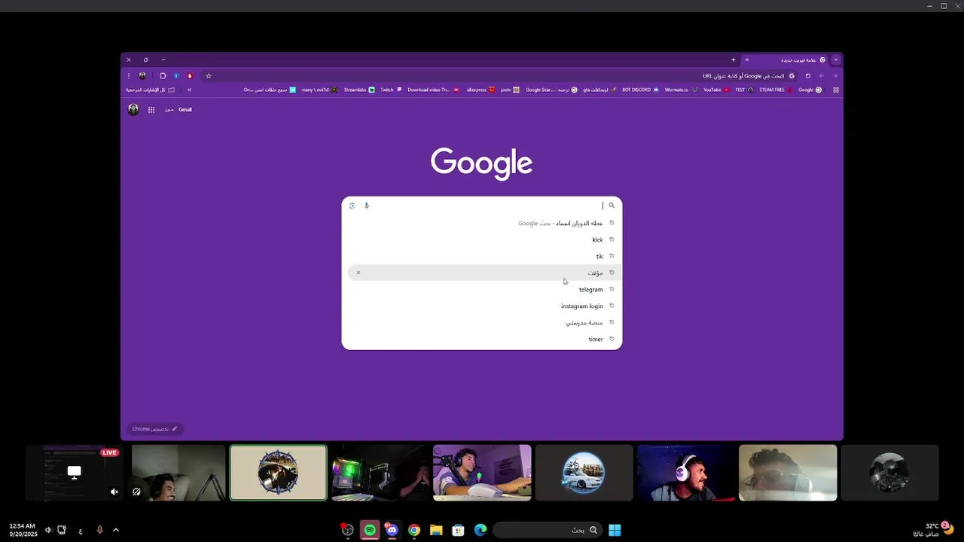The image size is (964, 542).
Task: Click the red Opera-style extension icon
Action: (190, 76)
